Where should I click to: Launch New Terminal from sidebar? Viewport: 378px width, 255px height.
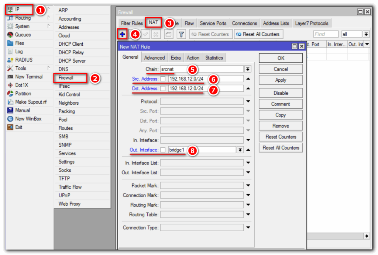tap(28, 77)
